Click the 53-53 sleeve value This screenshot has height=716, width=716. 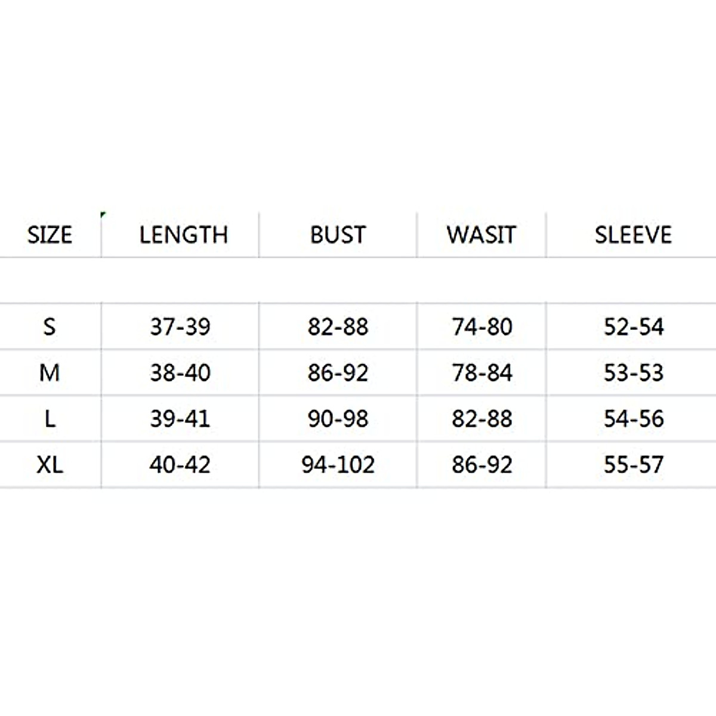[633, 373]
